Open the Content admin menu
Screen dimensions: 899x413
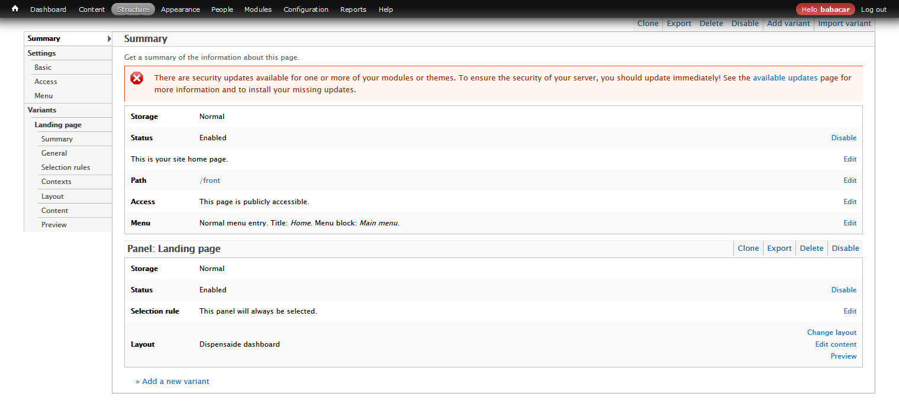click(92, 9)
